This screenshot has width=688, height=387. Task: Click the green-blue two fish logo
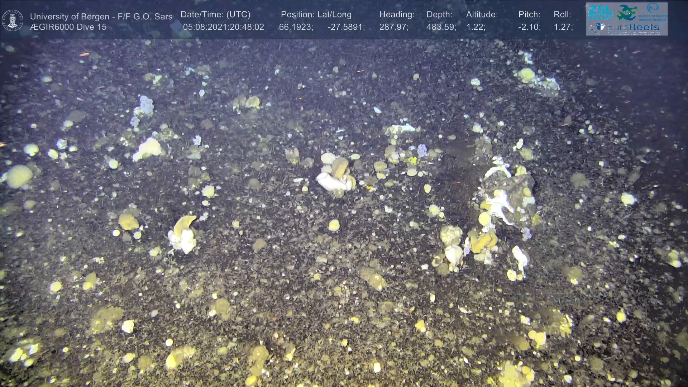coord(626,13)
